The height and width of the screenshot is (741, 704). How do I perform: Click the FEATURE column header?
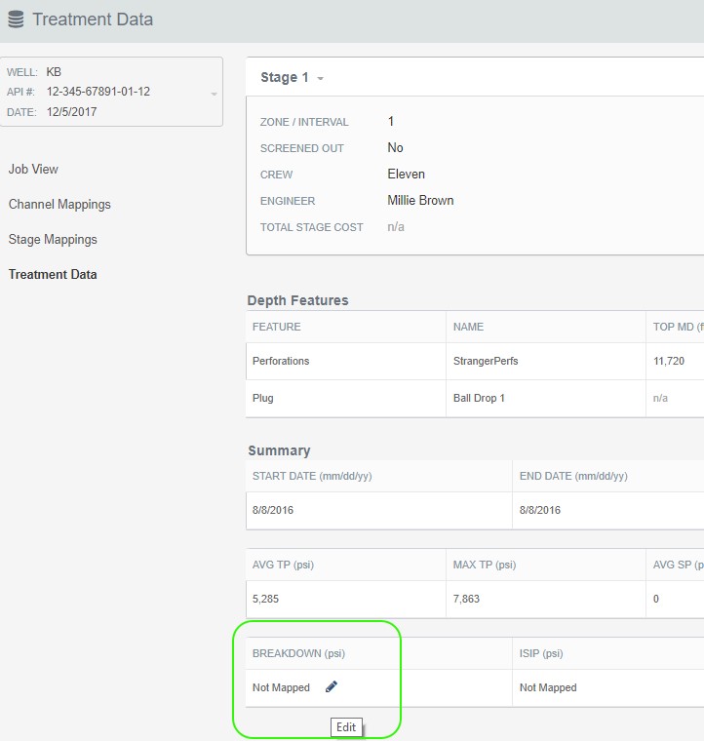coord(276,328)
